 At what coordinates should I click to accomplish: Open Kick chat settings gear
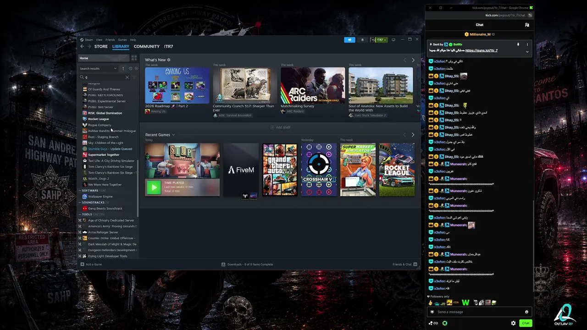click(513, 323)
